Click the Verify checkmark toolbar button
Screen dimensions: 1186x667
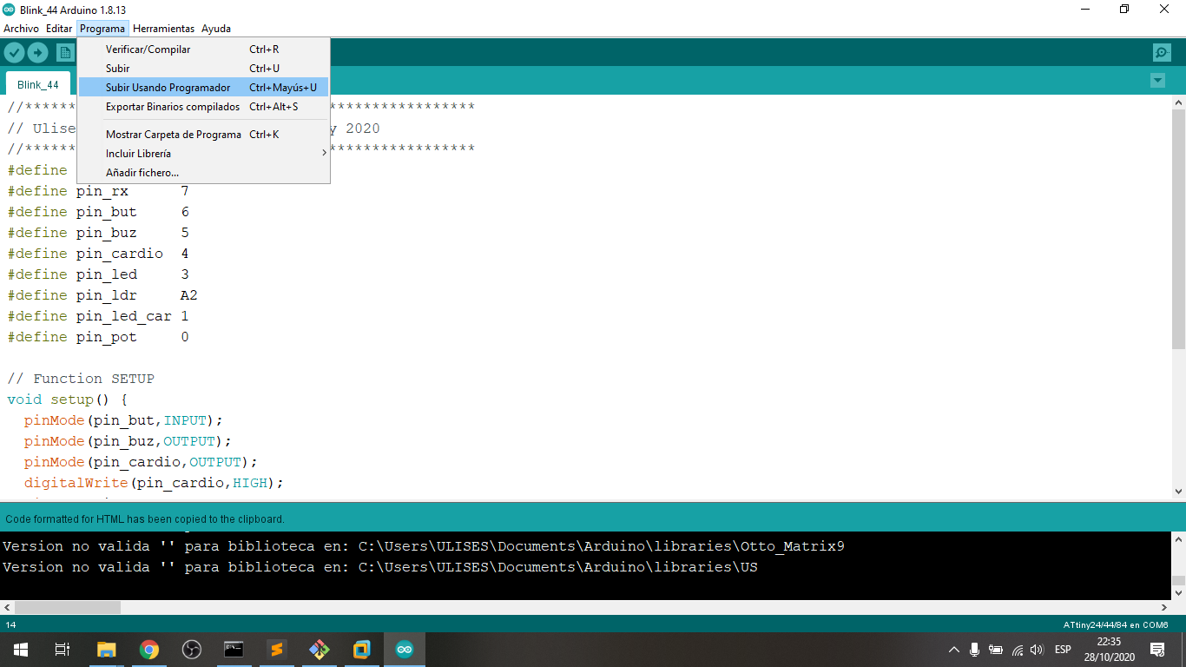[14, 52]
